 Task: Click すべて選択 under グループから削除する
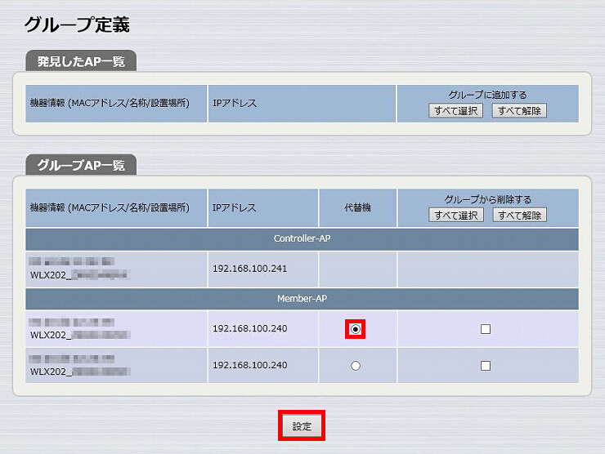click(x=455, y=215)
